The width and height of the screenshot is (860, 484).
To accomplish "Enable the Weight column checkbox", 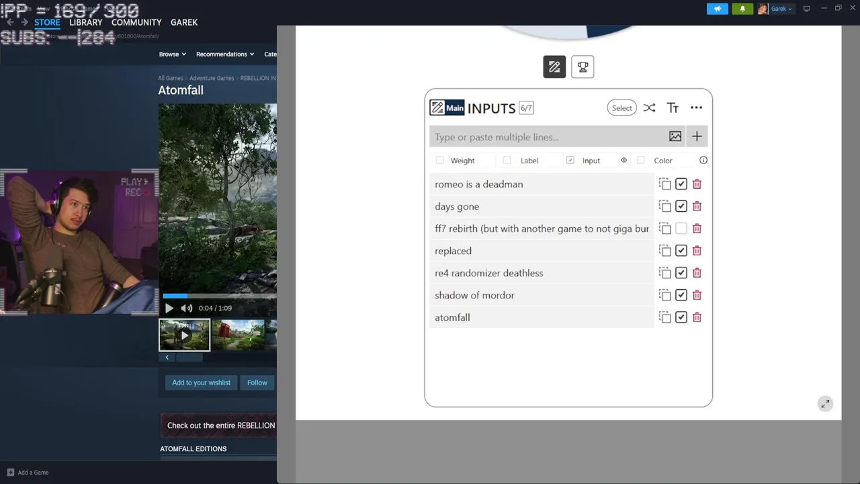I will tap(439, 160).
